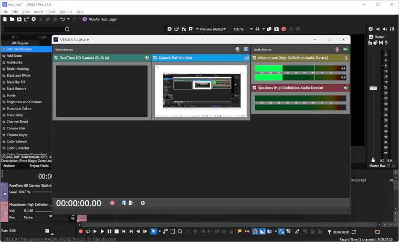Open dropdown left of Preview (Auto) label
Image resolution: width=399 pixels, height=242 pixels.
[x=197, y=29]
